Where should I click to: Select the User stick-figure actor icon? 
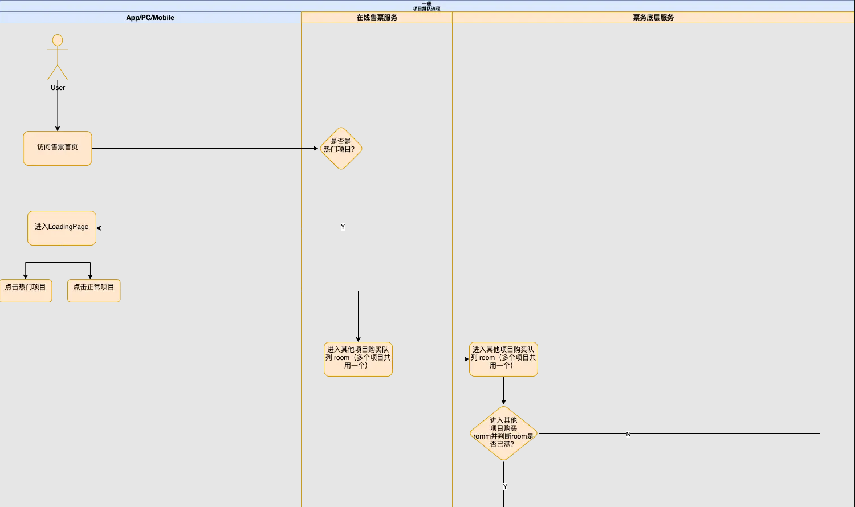(x=58, y=57)
